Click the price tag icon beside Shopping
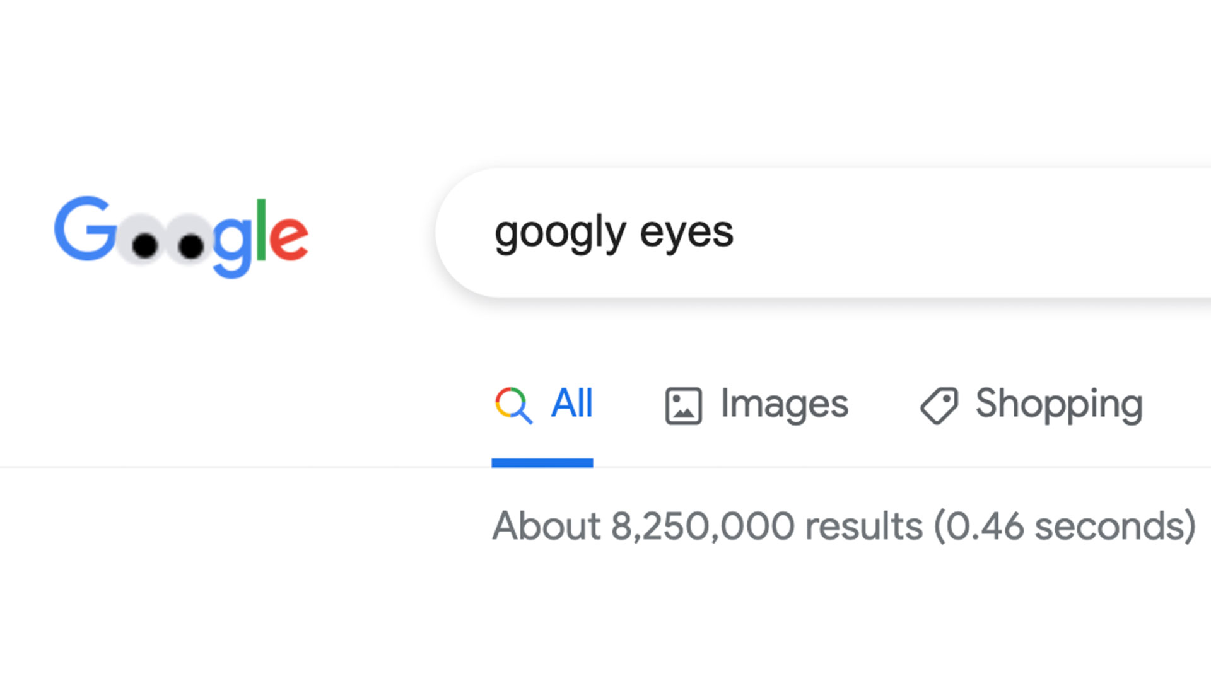 [939, 405]
